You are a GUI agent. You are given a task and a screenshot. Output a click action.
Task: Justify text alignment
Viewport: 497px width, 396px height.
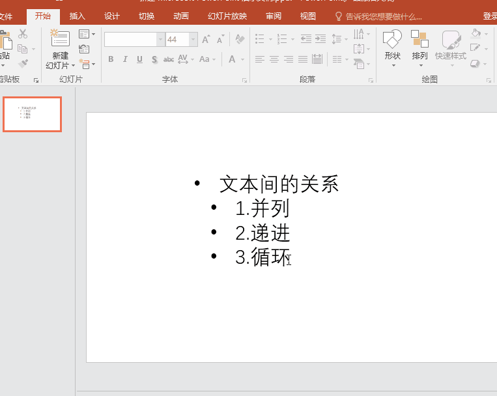pos(303,59)
